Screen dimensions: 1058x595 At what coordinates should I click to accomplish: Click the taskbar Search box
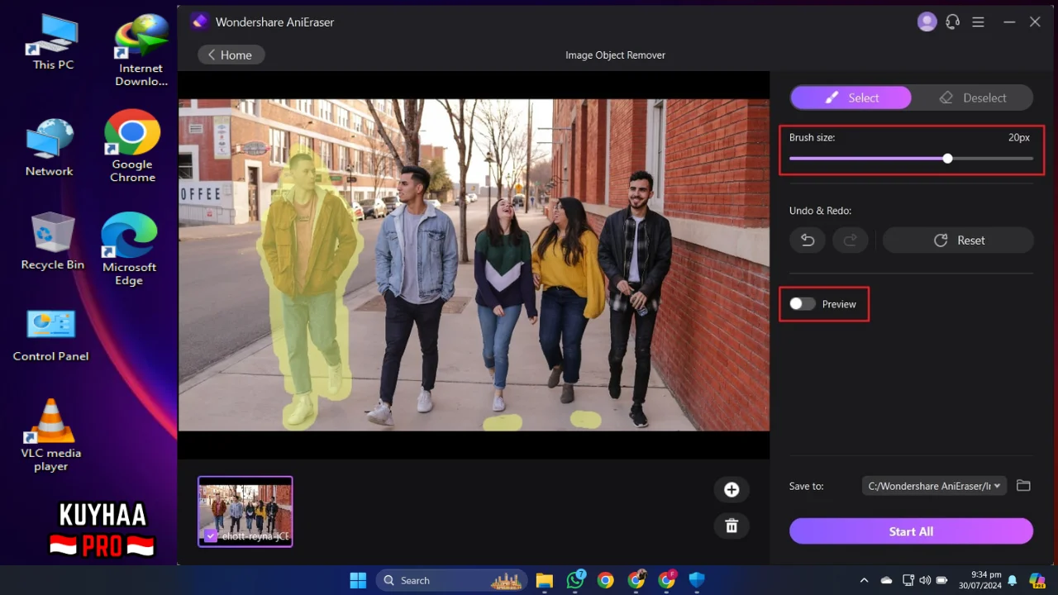[452, 580]
